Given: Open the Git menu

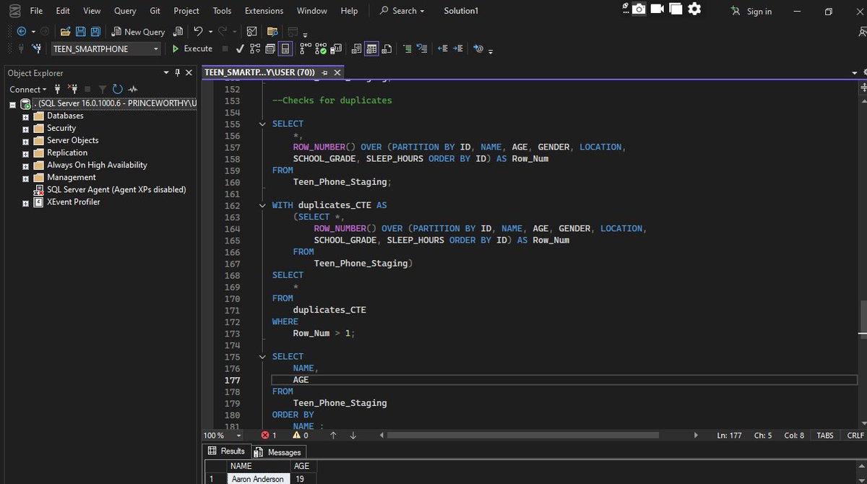Looking at the screenshot, I should tap(155, 11).
